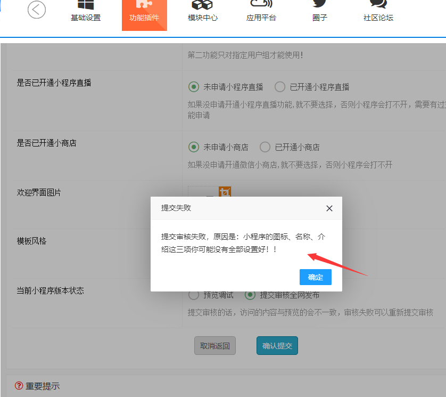Expand the 重要提示 section header
Image resolution: width=446 pixels, height=397 pixels.
[43, 386]
